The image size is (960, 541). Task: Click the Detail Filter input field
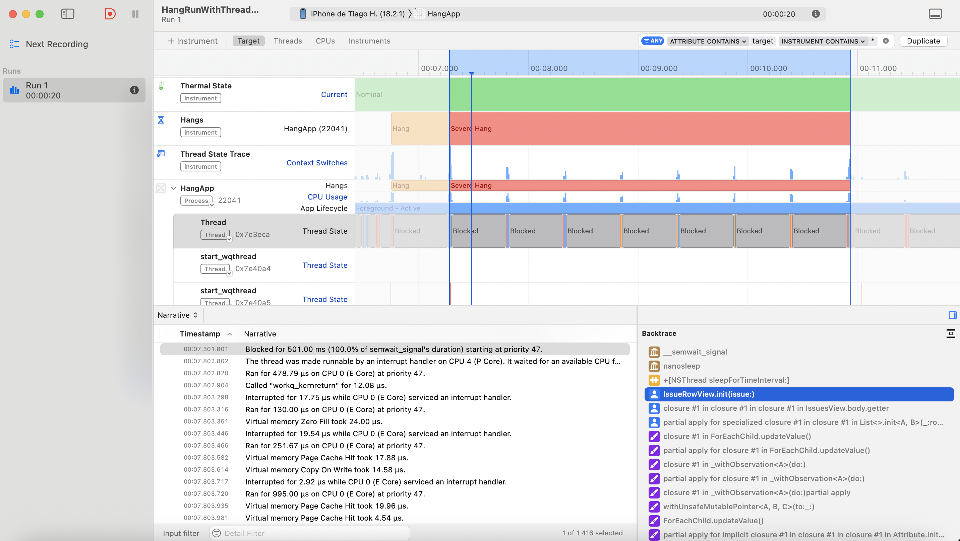point(309,533)
